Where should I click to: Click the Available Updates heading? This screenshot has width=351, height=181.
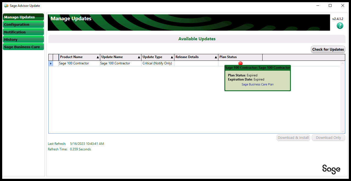(197, 39)
